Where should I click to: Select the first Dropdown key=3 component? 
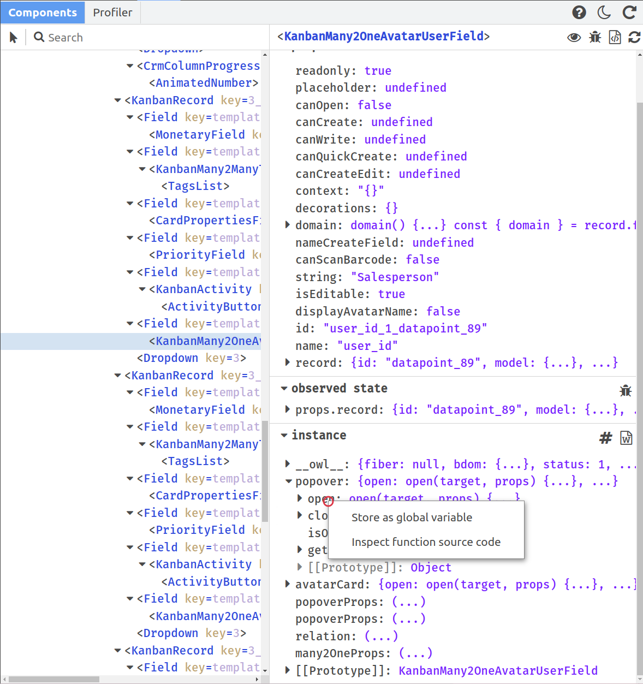click(192, 358)
